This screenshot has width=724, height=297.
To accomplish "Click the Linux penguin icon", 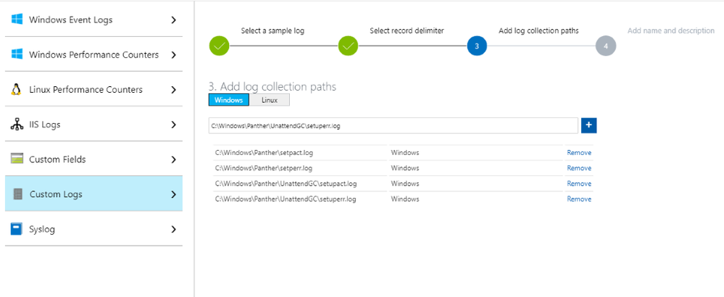I will pos(17,90).
